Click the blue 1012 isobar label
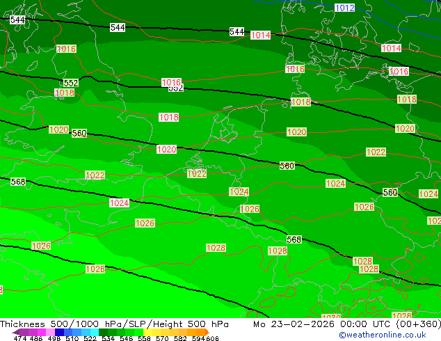 (x=344, y=8)
